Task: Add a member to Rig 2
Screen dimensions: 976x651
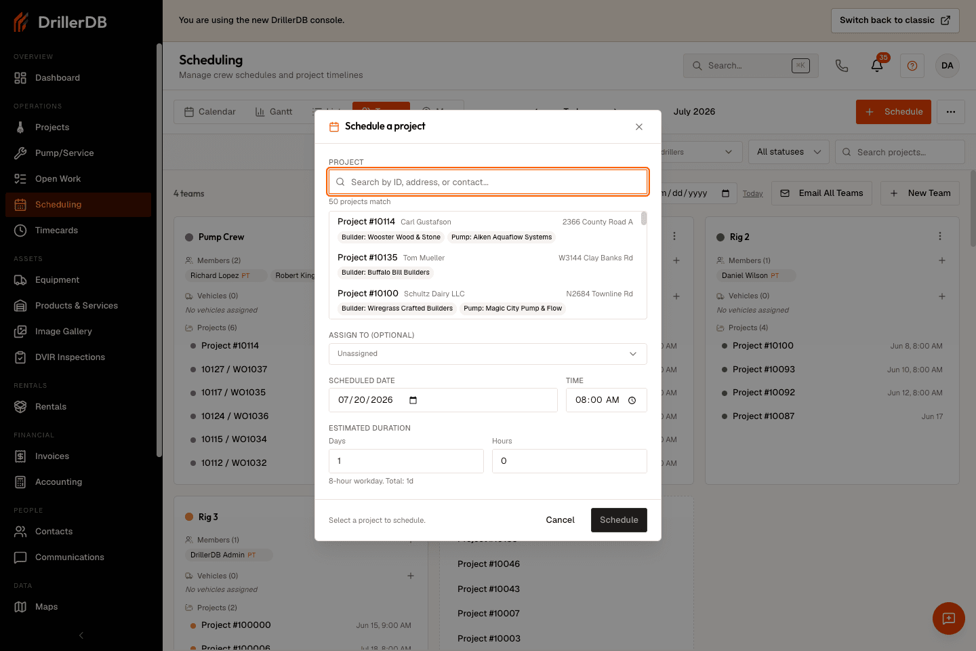Action: click(942, 260)
